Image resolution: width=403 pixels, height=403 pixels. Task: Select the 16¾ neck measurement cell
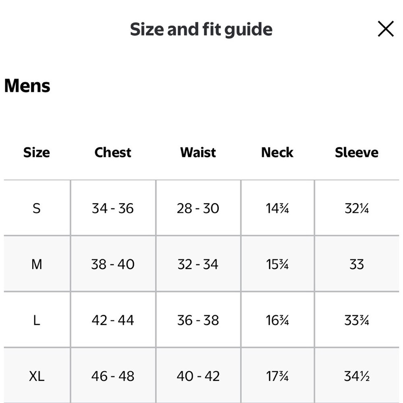point(277,320)
